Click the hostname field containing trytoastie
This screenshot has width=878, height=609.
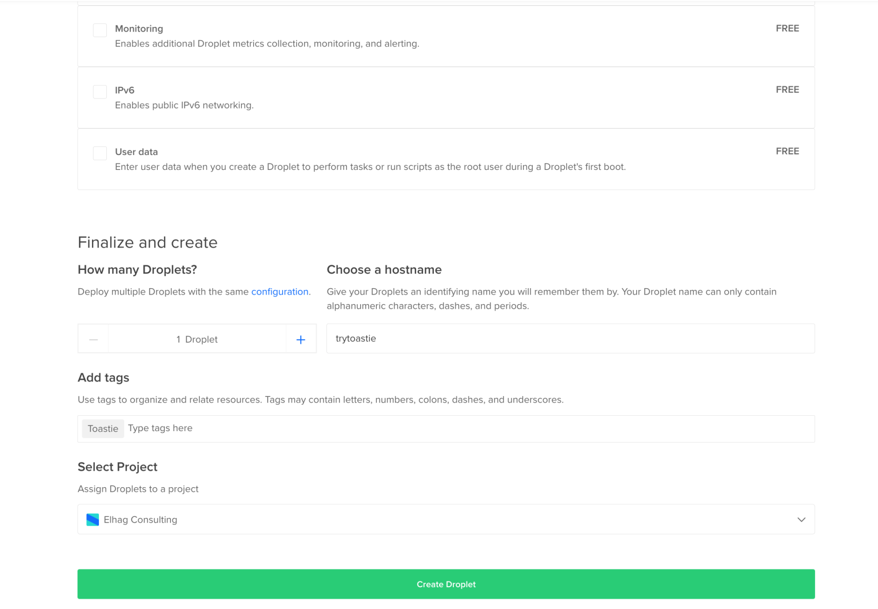pyautogui.click(x=570, y=339)
